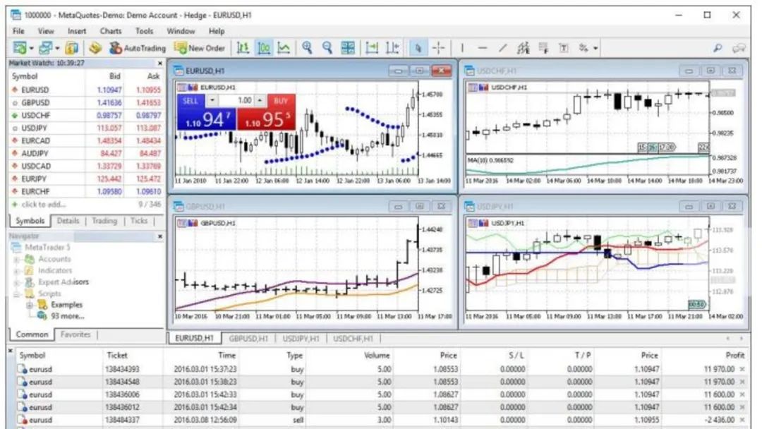Select the USDJPY row in Market Watch
762x429 pixels.
(35, 128)
